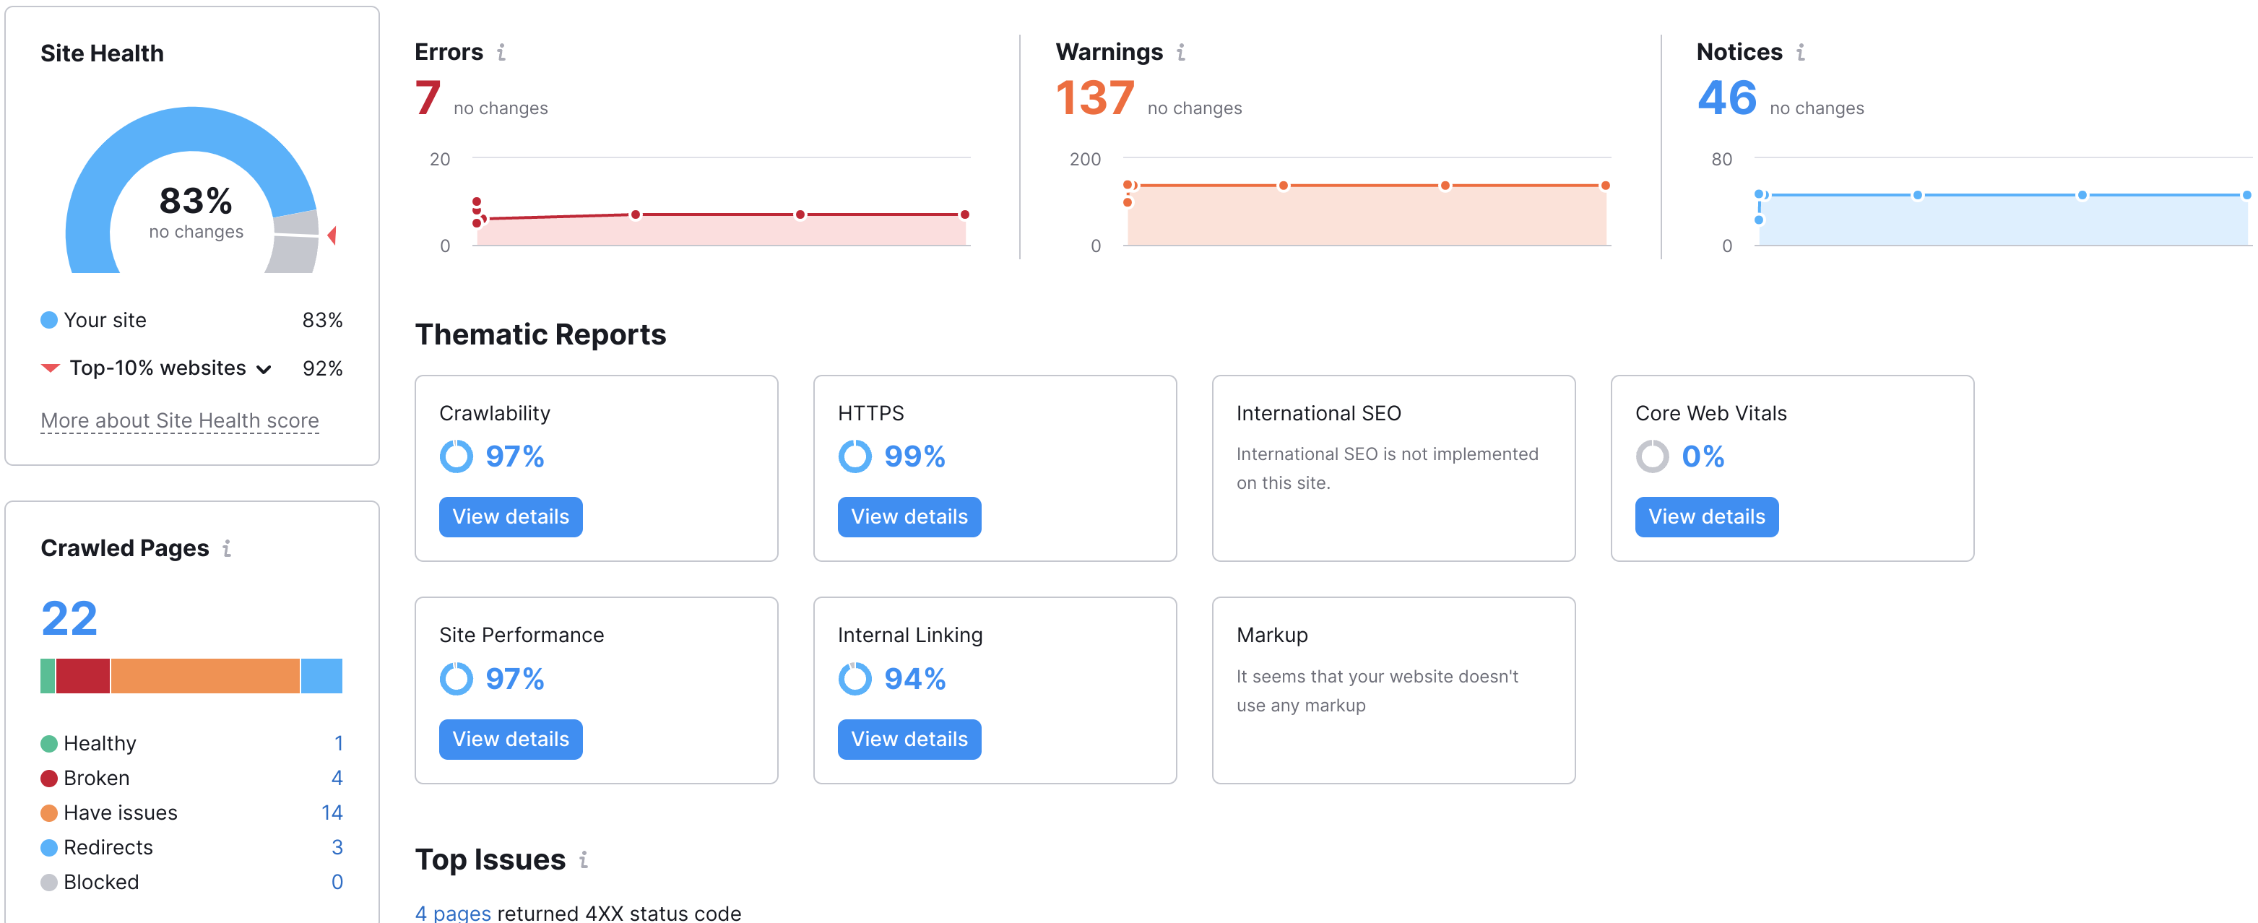Expand the Top-10% websites dropdown
Screen dimensions: 2258x923
[x=264, y=369]
